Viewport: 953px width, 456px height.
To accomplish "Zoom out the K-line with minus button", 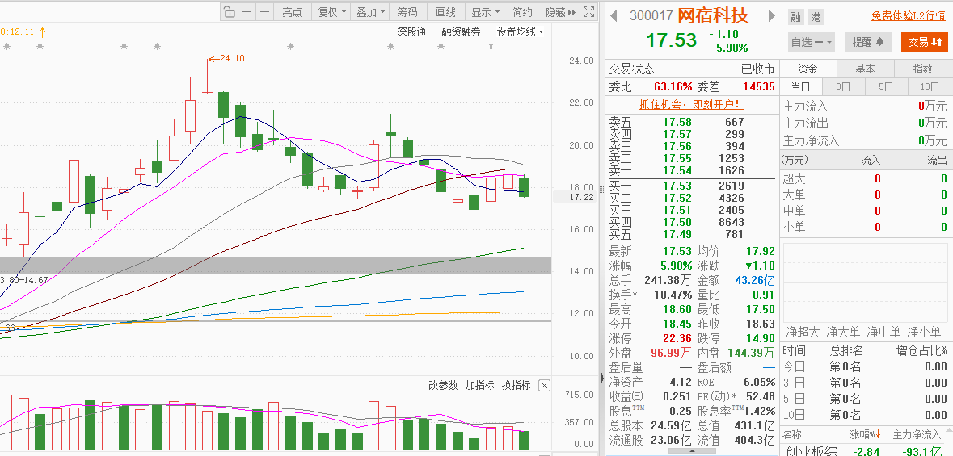I will (264, 11).
